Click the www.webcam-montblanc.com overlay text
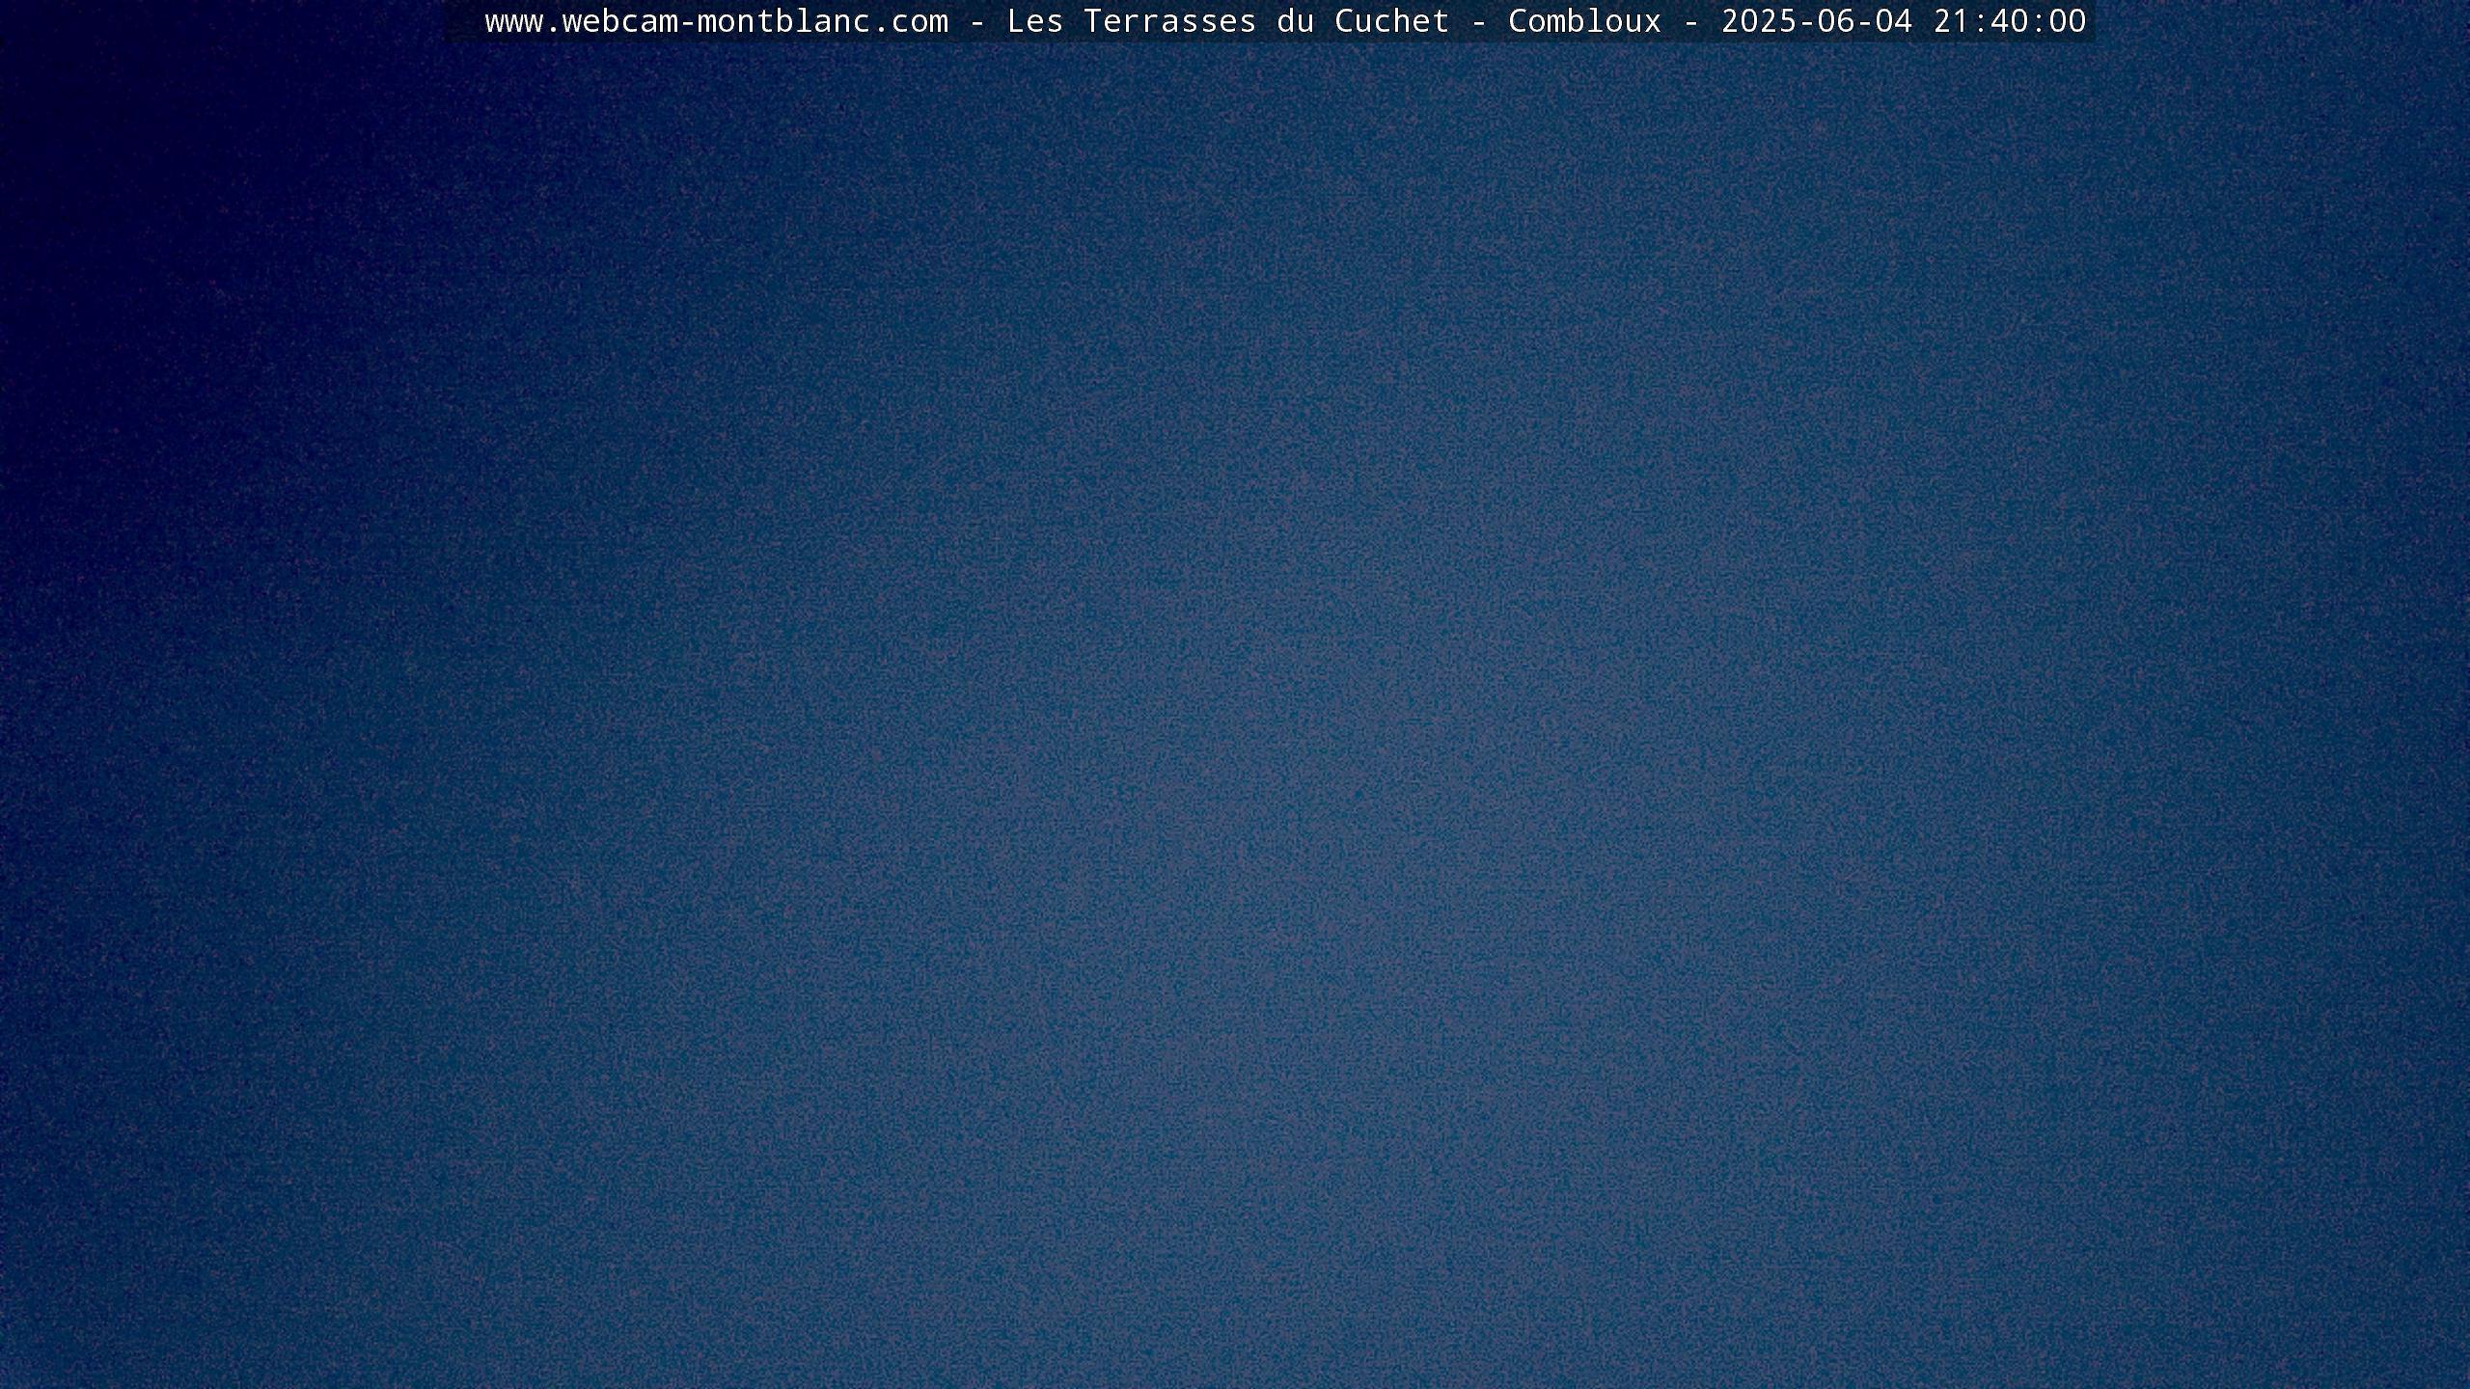 [x=717, y=21]
